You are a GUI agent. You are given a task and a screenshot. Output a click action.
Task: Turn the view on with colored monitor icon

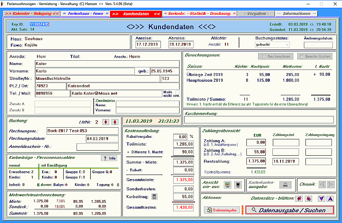tap(228, 185)
